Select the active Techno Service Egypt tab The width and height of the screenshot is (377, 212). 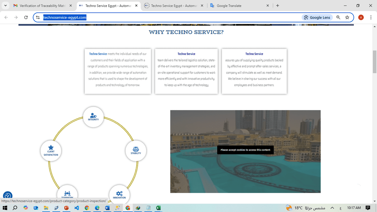pyautogui.click(x=108, y=6)
